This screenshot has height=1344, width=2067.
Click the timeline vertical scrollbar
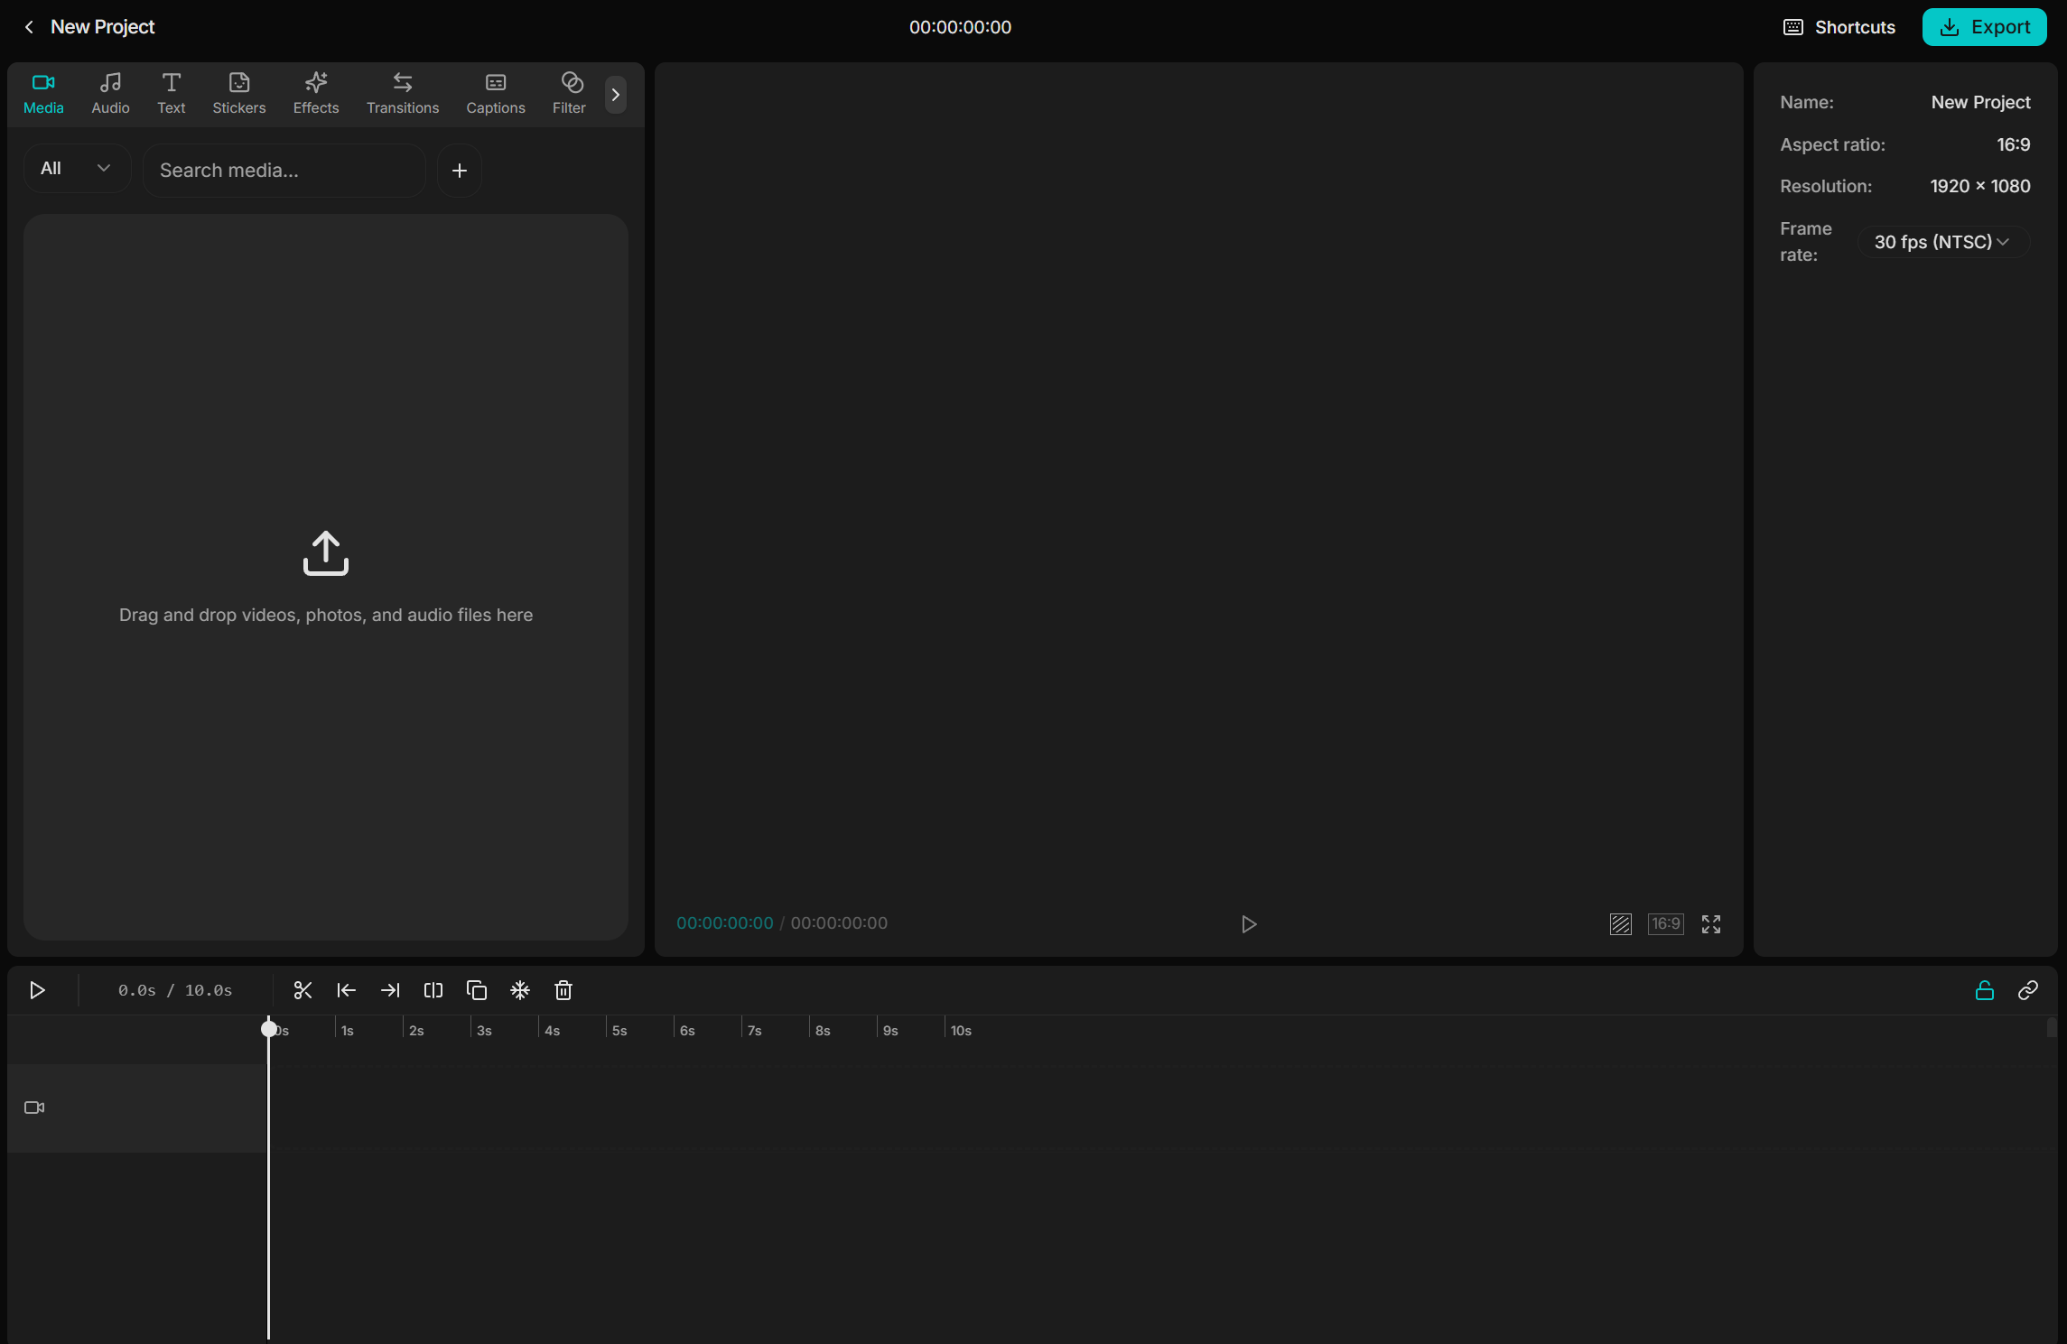(2052, 1028)
